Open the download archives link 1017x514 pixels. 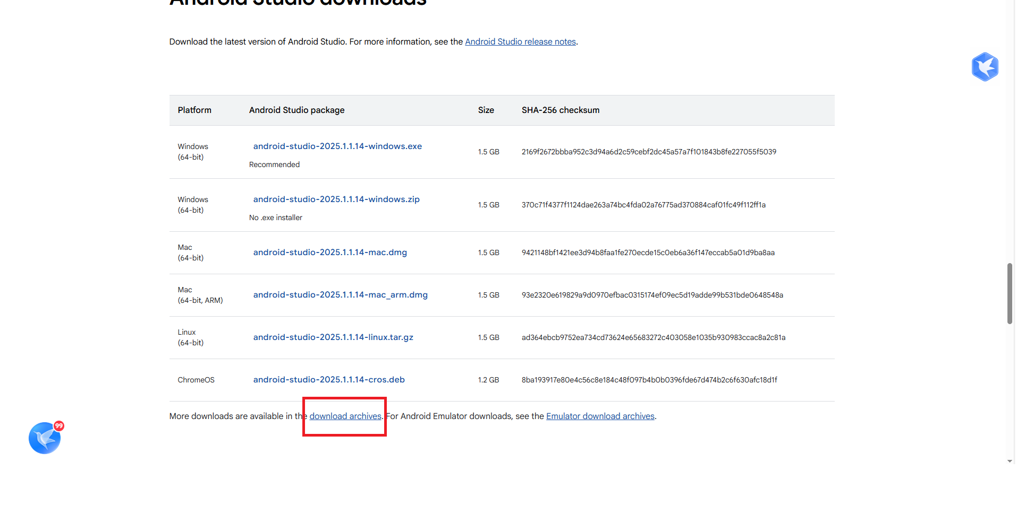click(x=345, y=416)
